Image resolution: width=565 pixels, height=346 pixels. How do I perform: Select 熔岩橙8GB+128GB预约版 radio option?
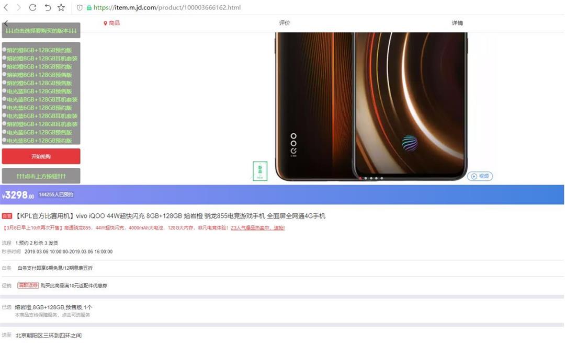point(4,50)
